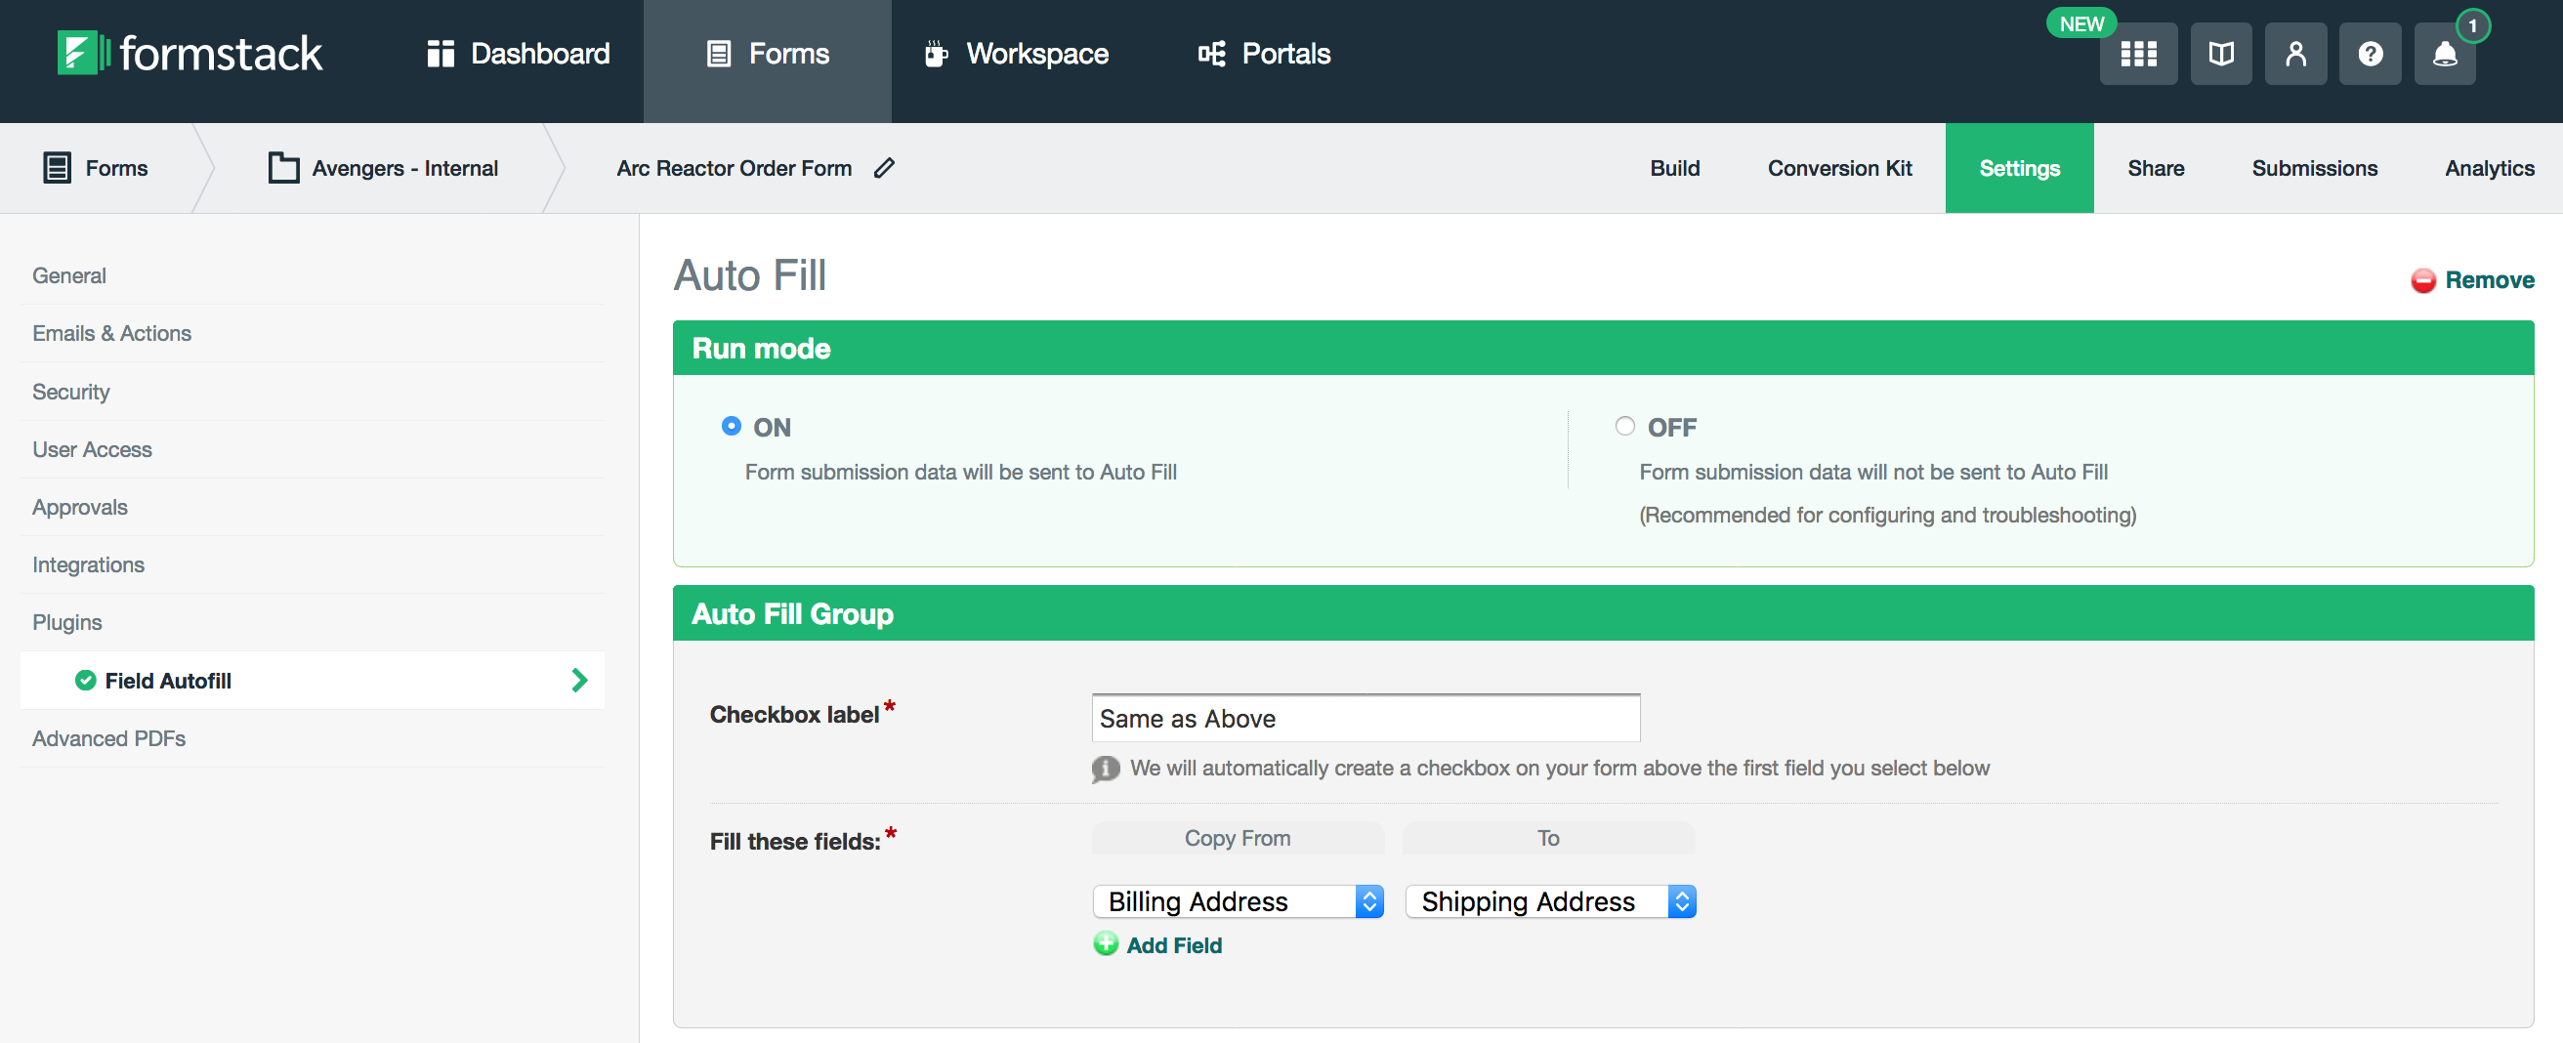Open the Workspace menu in top navigation
This screenshot has width=2563, height=1043.
1016,54
